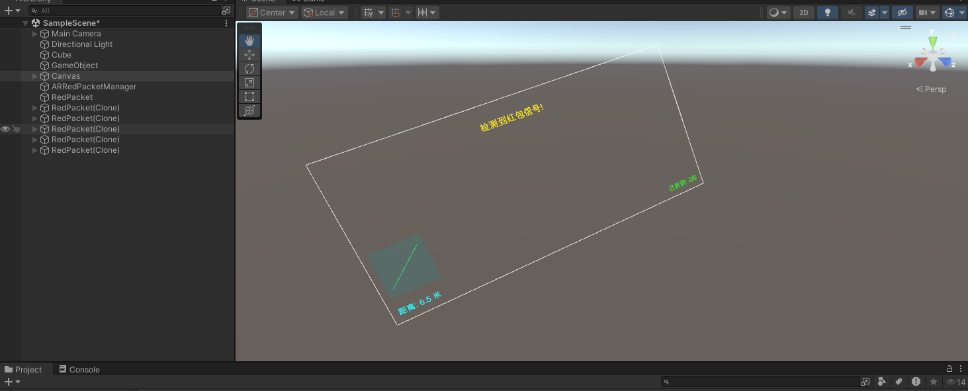Toggle hidden packages visibility count (14)
The width and height of the screenshot is (968, 391).
[x=956, y=382]
